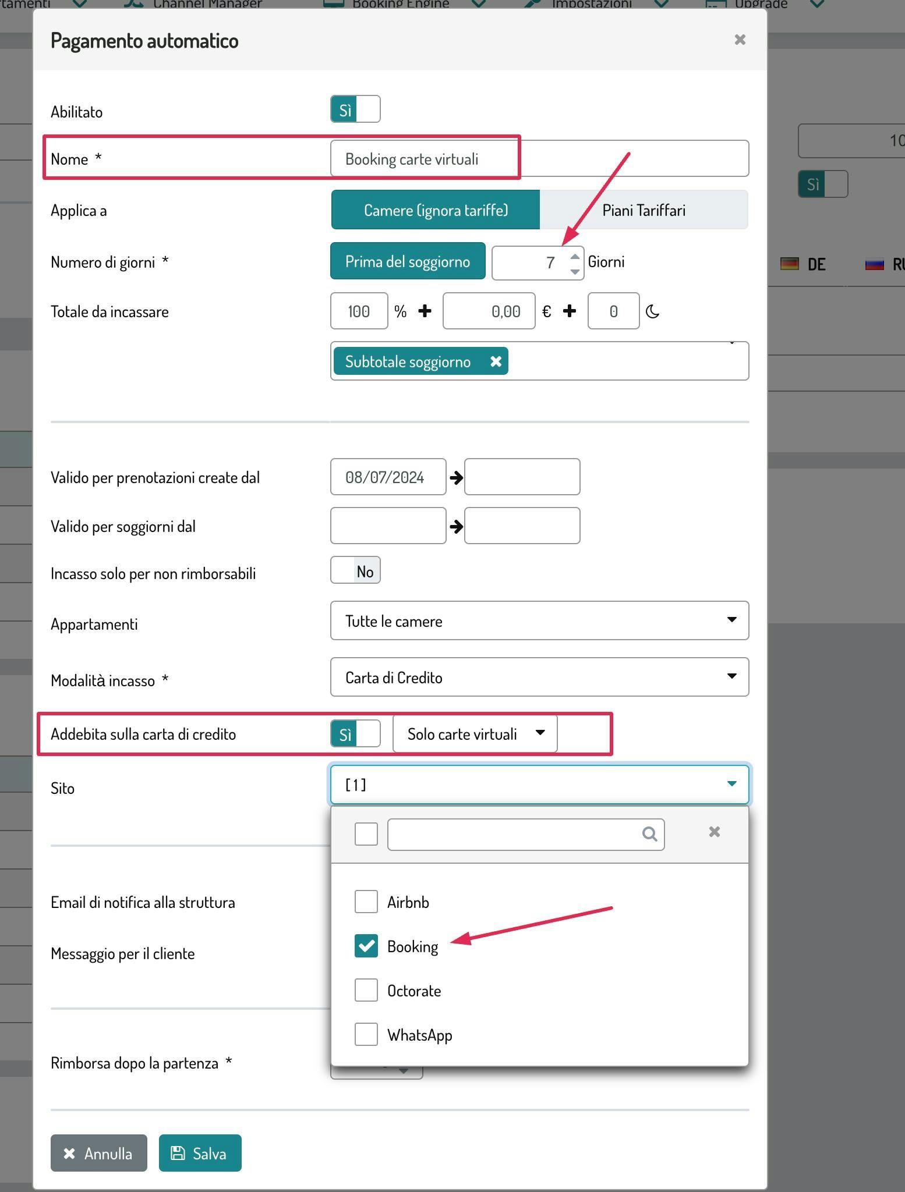
Task: Click the Prima del soggiorno button
Action: point(408,261)
